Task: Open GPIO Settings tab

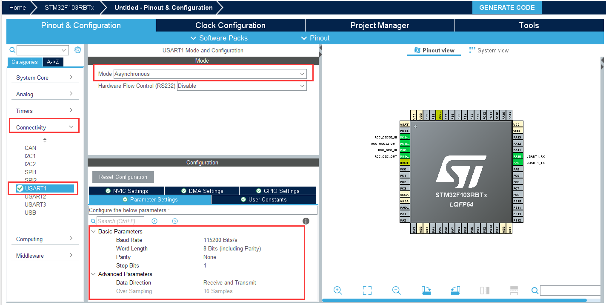Action: click(x=278, y=191)
